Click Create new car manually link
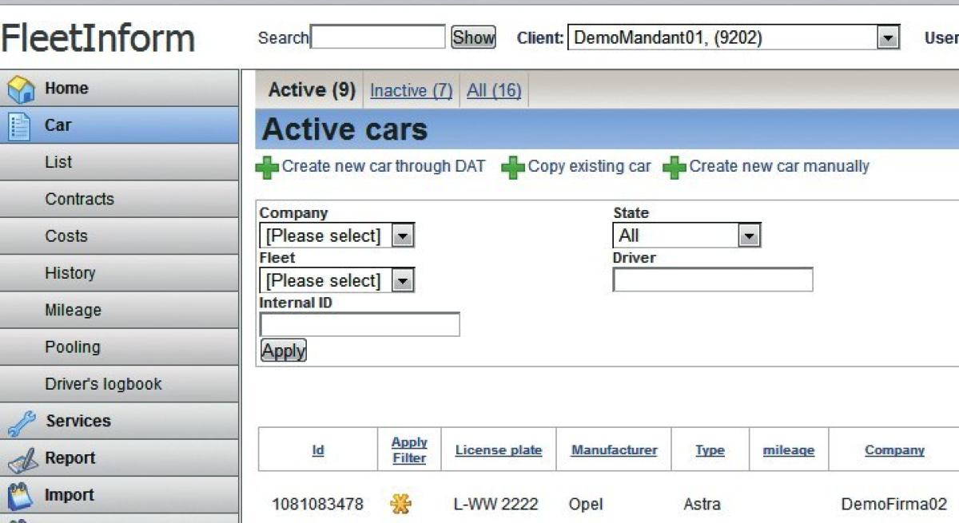The image size is (959, 523). tap(779, 167)
